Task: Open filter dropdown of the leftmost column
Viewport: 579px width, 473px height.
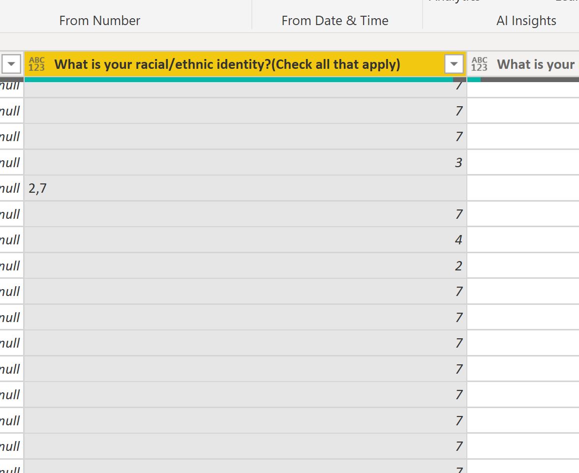Action: pyautogui.click(x=11, y=64)
